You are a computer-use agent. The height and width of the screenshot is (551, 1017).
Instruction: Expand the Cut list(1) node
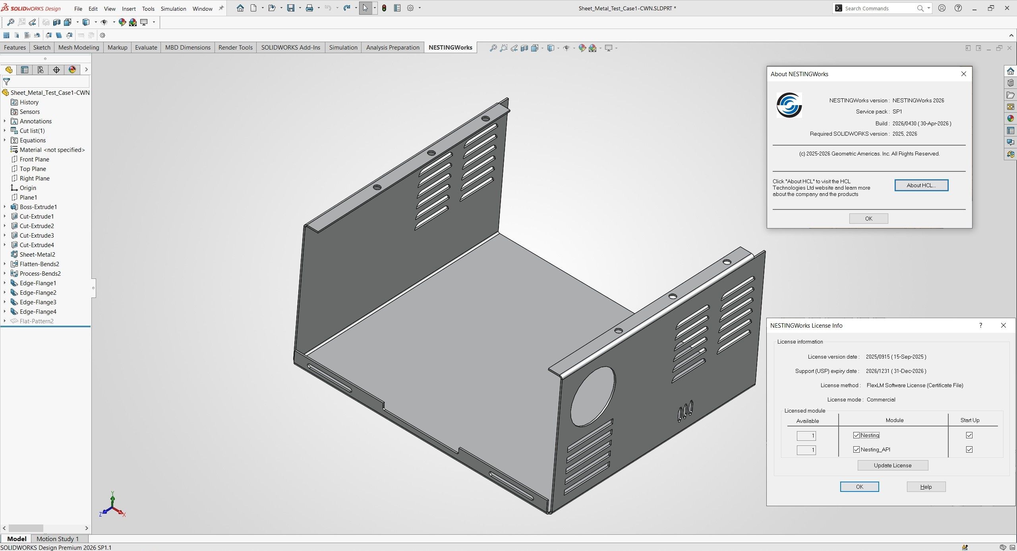pos(5,131)
